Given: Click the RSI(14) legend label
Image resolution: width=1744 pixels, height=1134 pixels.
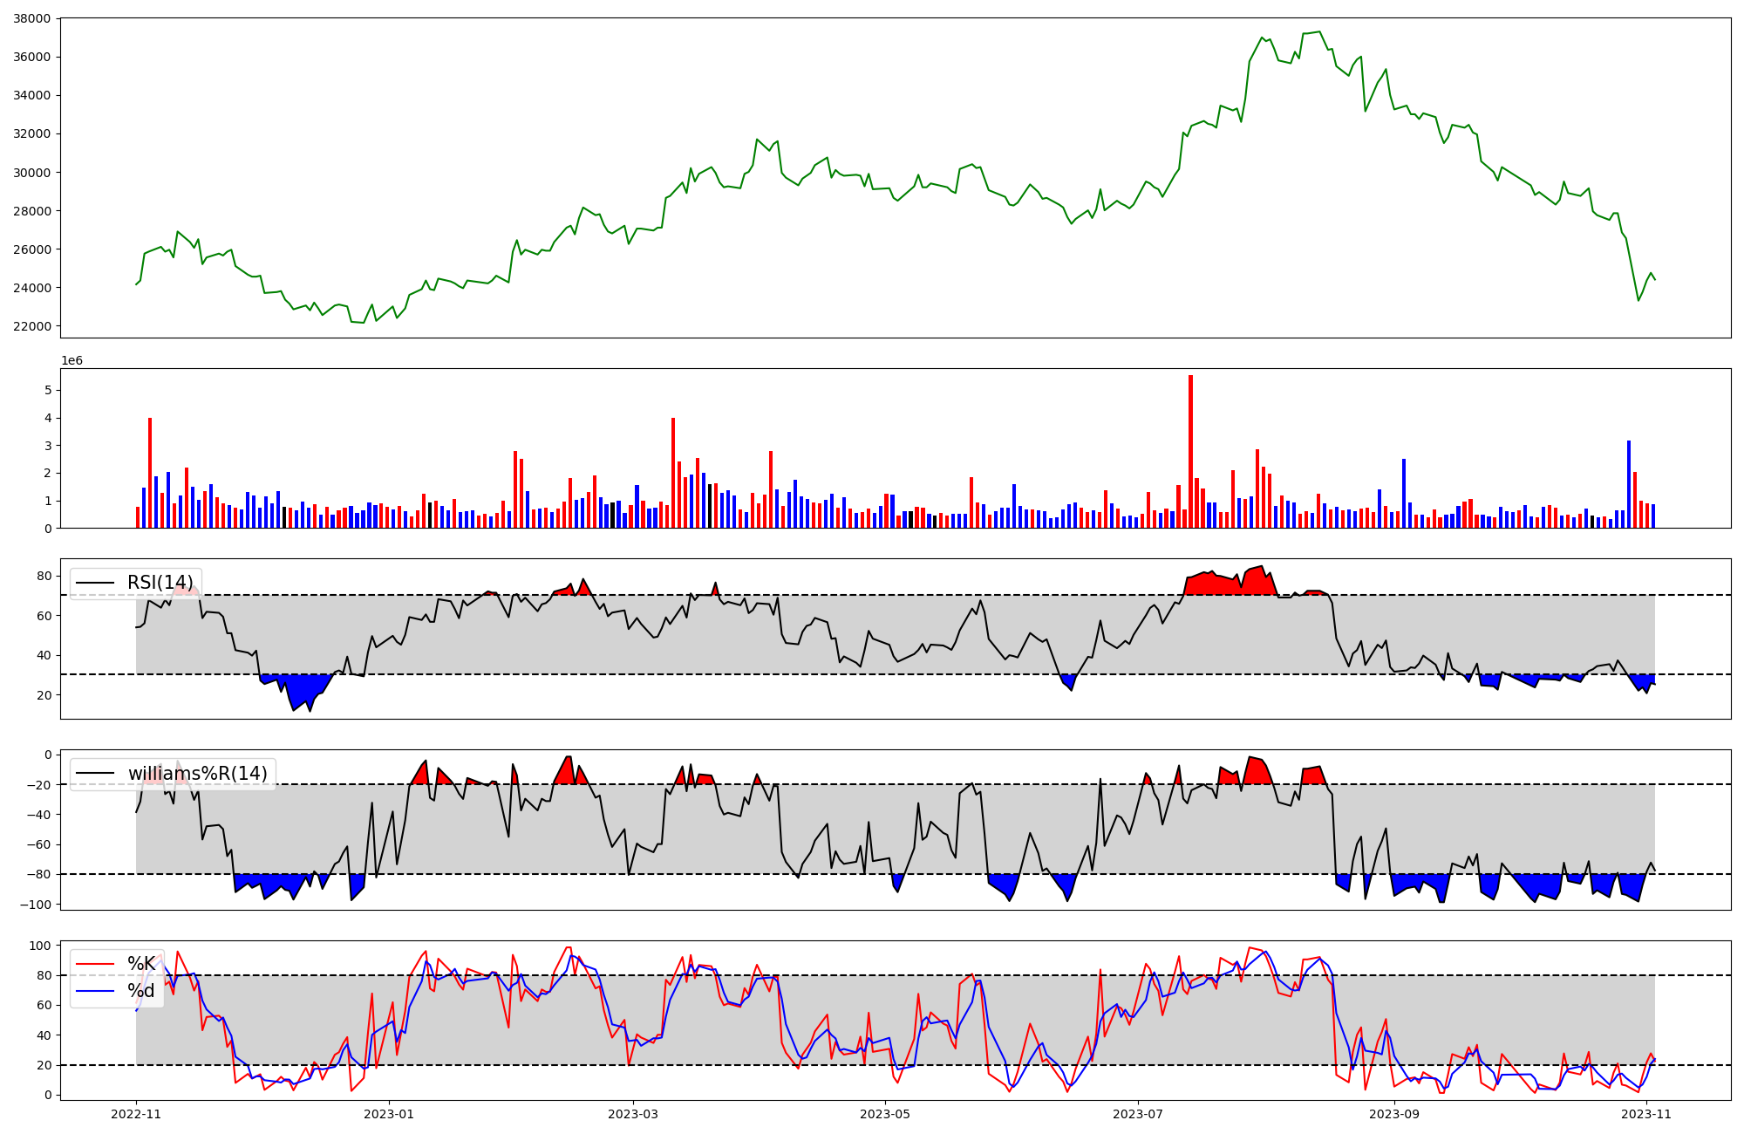Looking at the screenshot, I should [162, 583].
